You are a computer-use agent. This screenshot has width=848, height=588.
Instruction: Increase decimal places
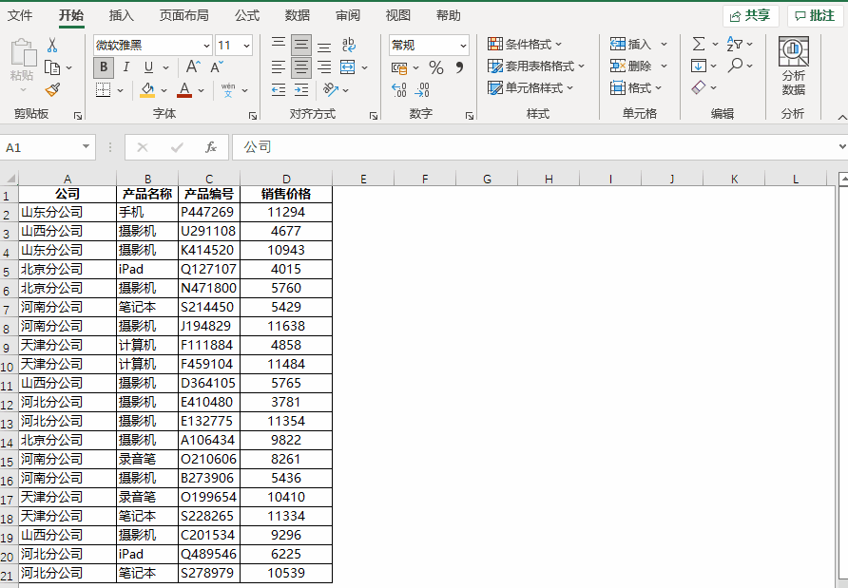point(399,89)
